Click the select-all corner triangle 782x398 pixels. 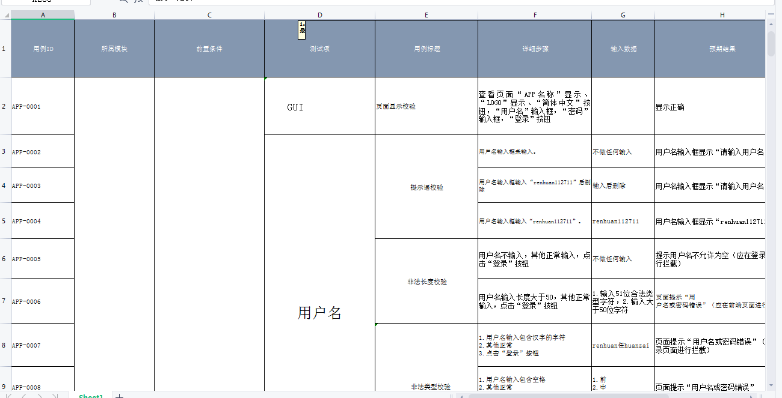point(5,15)
